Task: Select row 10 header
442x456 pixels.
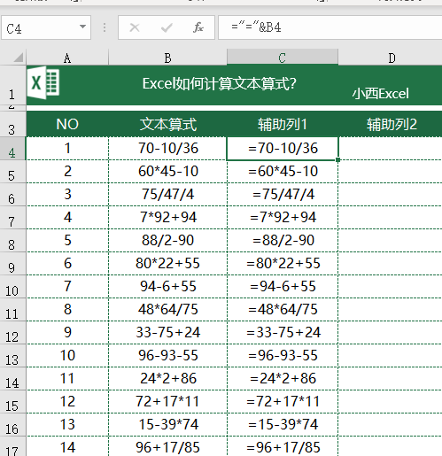Action: click(12, 287)
